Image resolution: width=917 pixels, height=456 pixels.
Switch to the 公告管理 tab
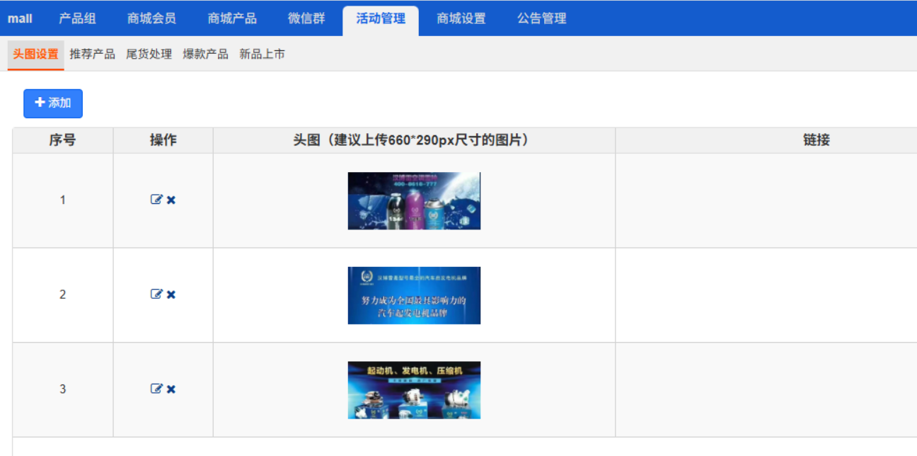[542, 19]
